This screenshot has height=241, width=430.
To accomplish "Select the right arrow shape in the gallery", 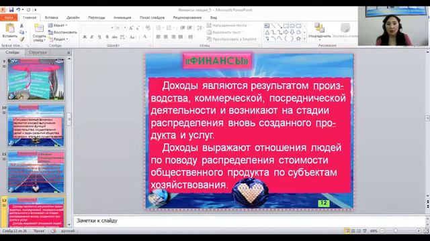I will (x=286, y=32).
